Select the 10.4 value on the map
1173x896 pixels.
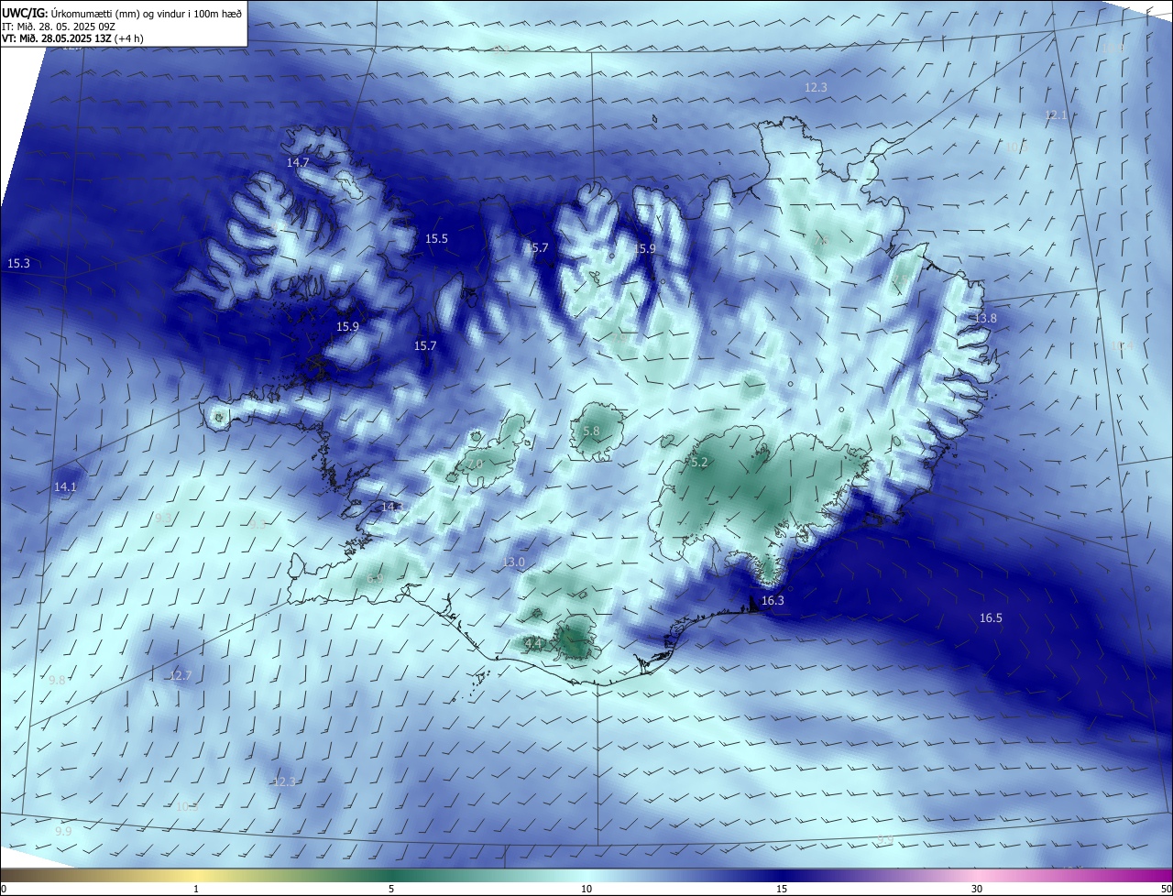(x=1123, y=345)
